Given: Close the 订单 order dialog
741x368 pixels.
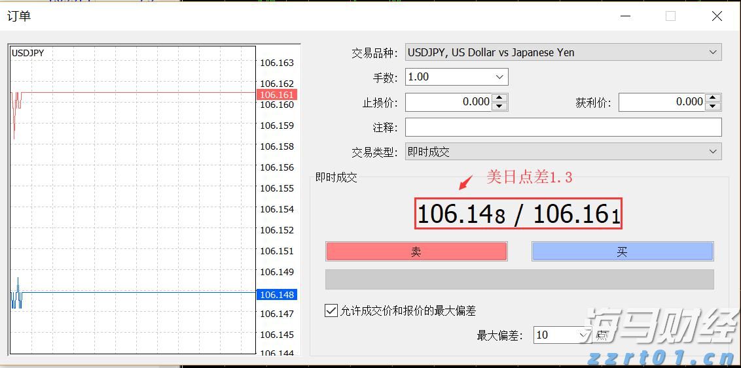Looking at the screenshot, I should pyautogui.click(x=717, y=16).
